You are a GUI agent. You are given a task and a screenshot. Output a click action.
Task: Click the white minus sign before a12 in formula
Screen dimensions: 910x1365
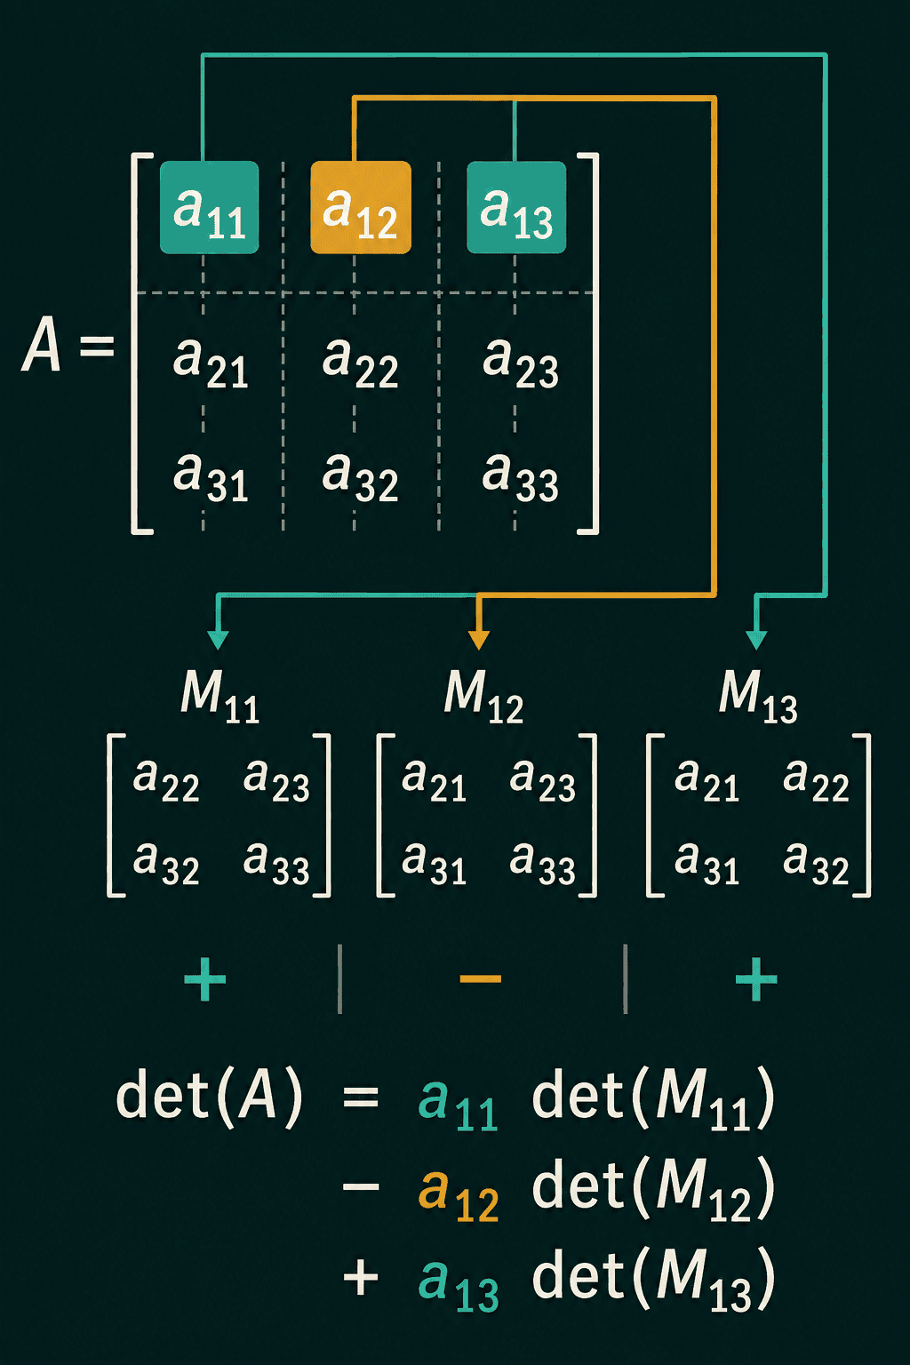[361, 1186]
